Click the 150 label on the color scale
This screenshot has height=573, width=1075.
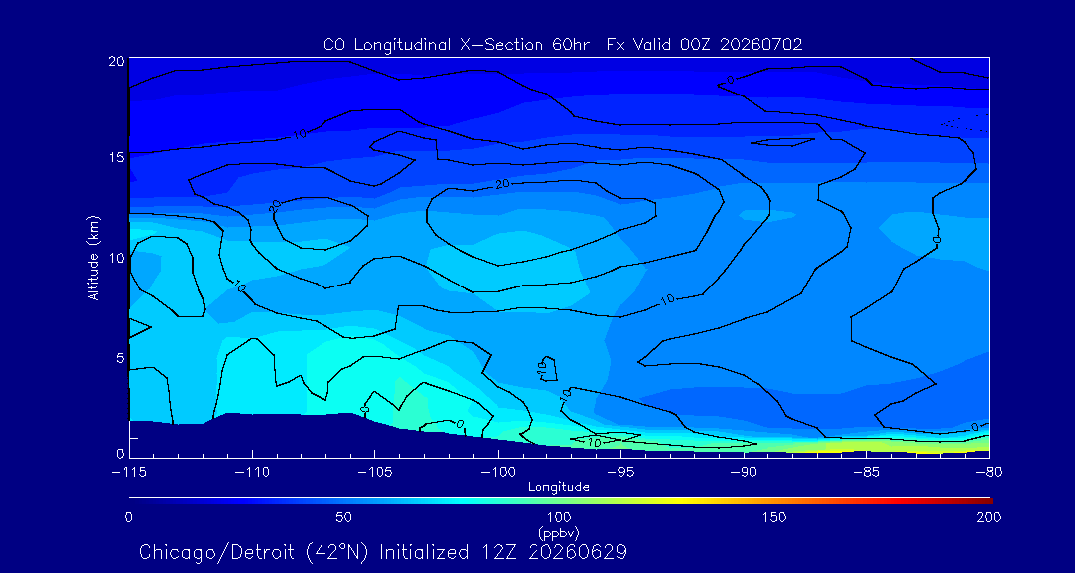point(774,517)
